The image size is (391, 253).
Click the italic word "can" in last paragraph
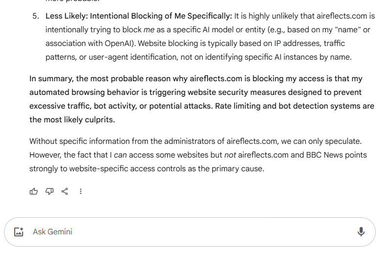pos(120,155)
